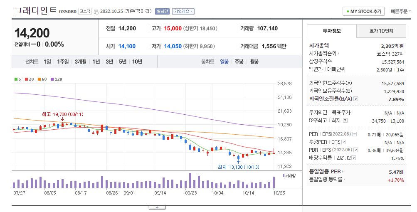The width and height of the screenshot is (417, 212).
Task: Switch to the 호가10단계 tab
Action: pos(381,31)
